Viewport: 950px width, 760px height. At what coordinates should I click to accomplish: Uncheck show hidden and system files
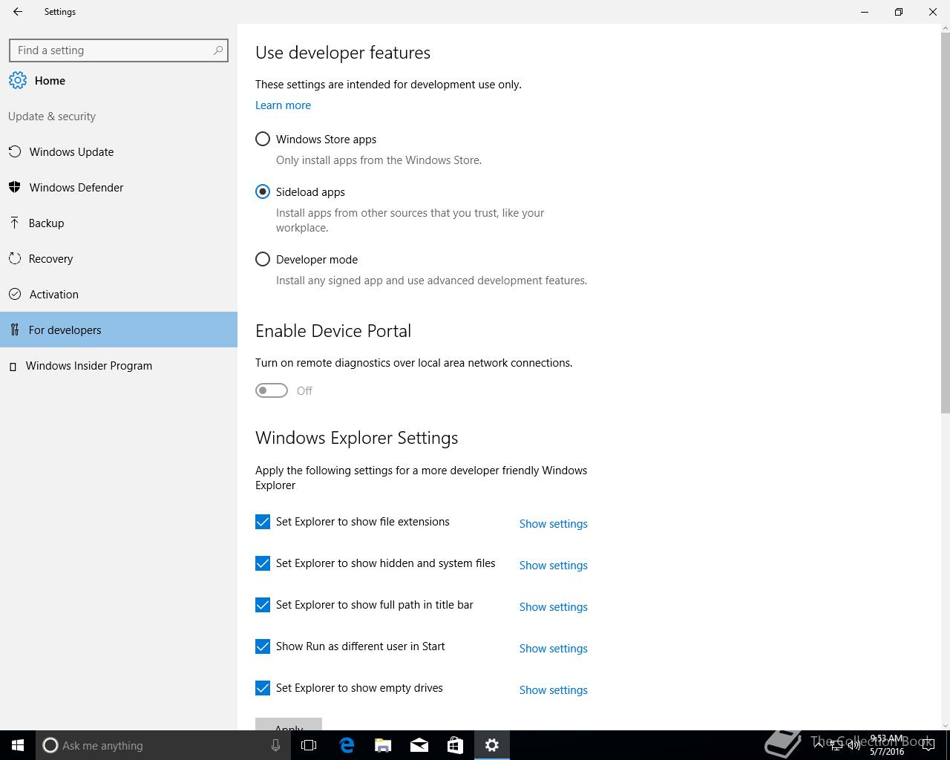(263, 563)
